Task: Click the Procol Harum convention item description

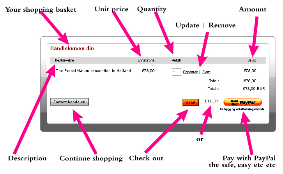Action: tap(94, 71)
